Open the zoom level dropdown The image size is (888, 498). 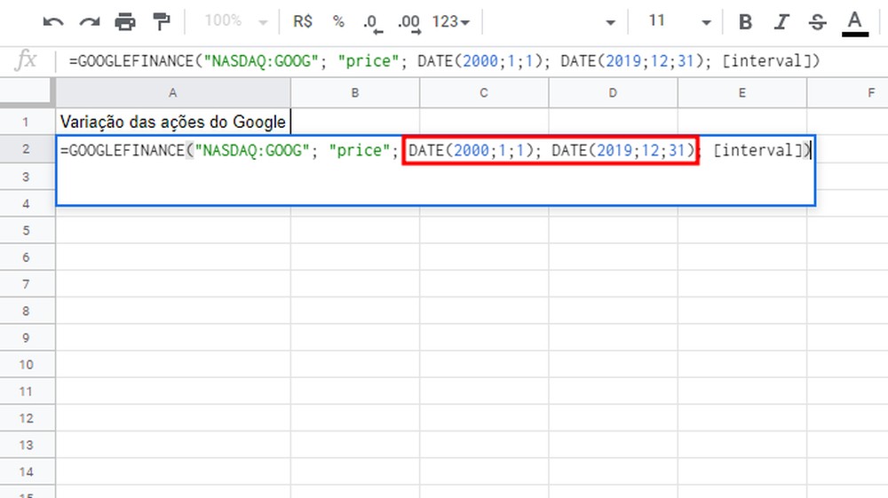point(235,21)
